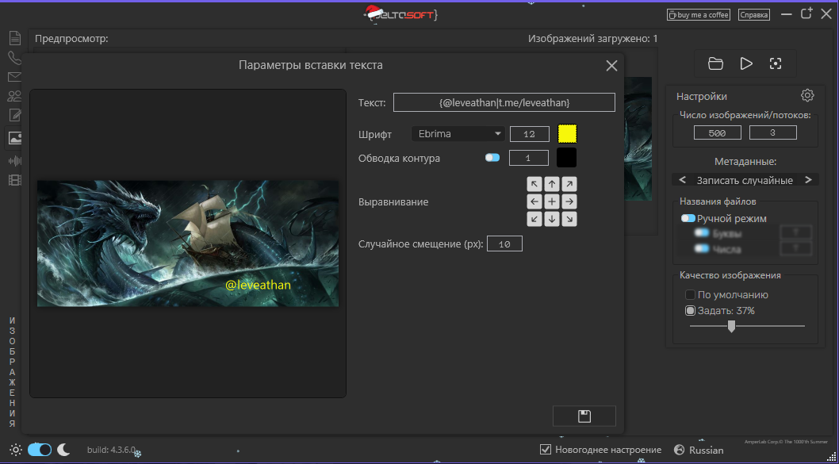Click the watermark text input field
The image size is (839, 464).
click(504, 103)
